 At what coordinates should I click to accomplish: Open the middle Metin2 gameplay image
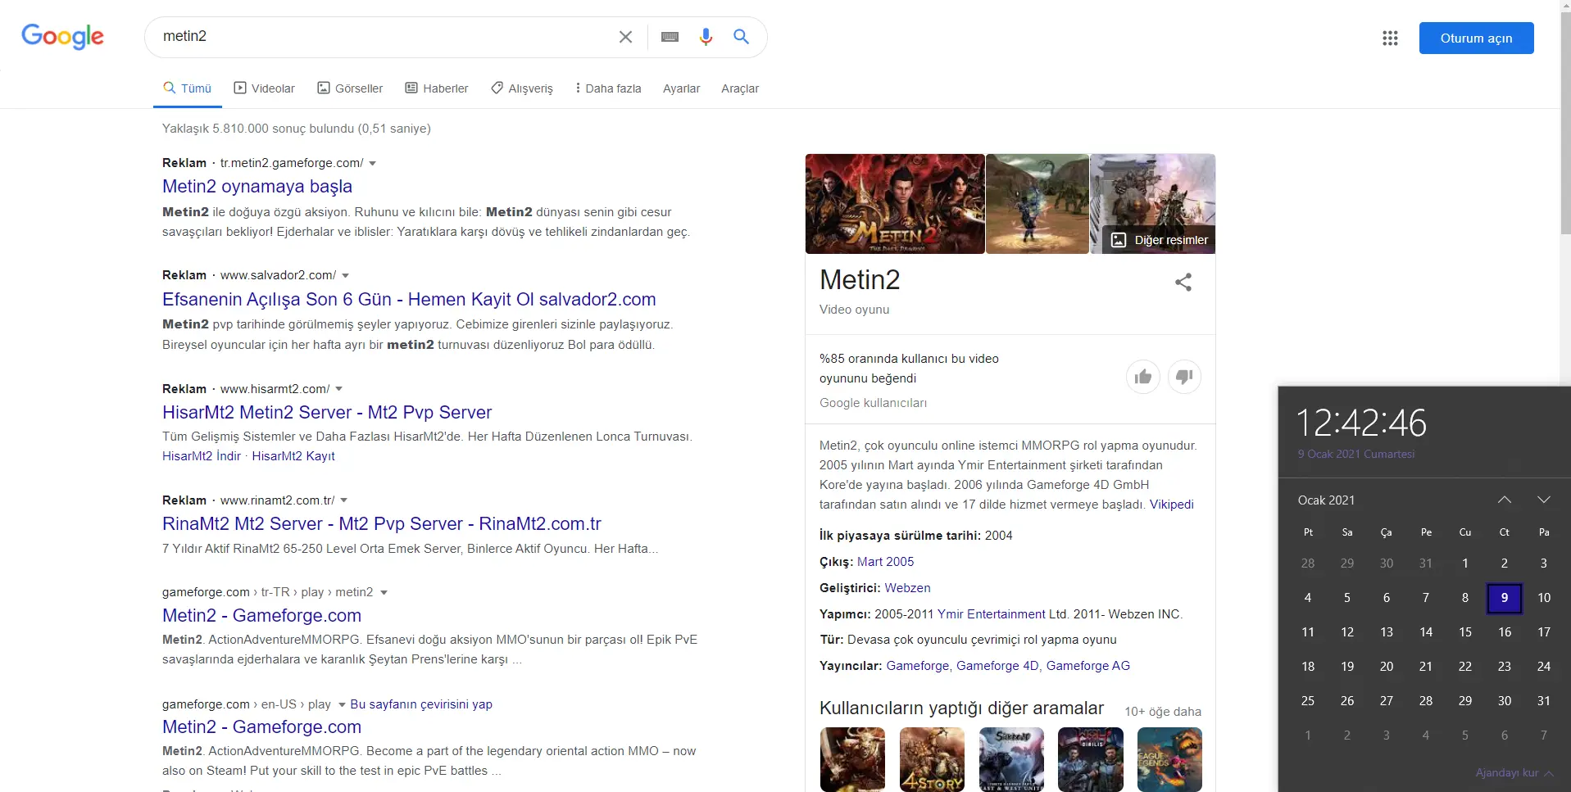pyautogui.click(x=1037, y=204)
